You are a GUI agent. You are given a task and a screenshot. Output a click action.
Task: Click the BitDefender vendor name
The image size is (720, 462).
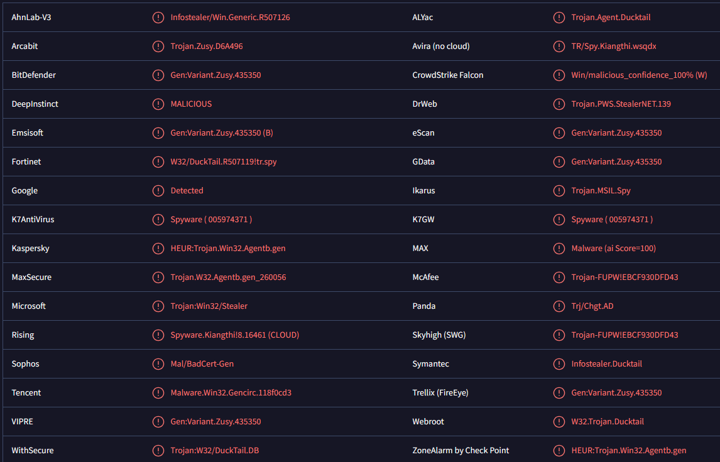point(34,75)
